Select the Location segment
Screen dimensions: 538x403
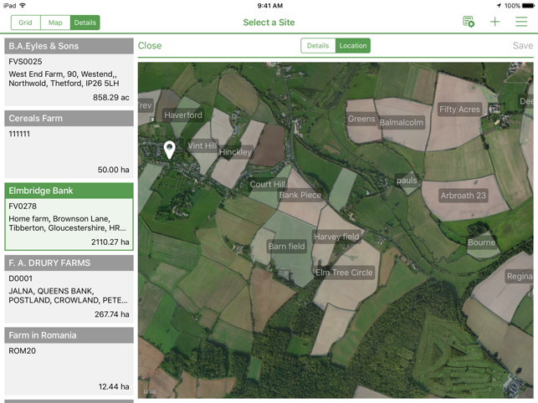pyautogui.click(x=352, y=46)
